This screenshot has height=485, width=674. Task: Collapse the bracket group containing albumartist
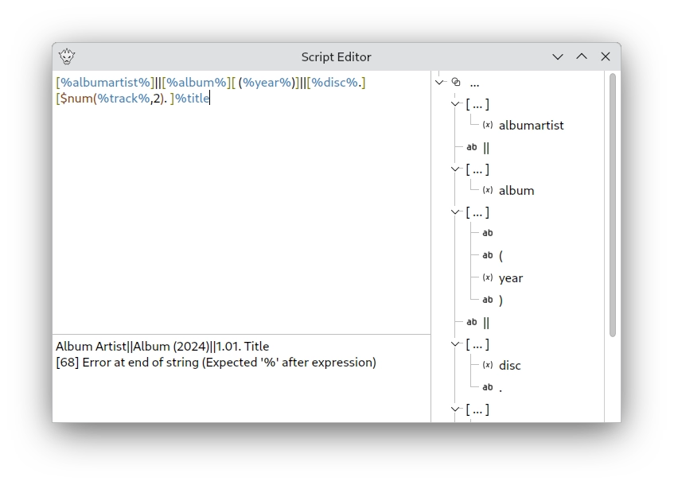point(455,104)
